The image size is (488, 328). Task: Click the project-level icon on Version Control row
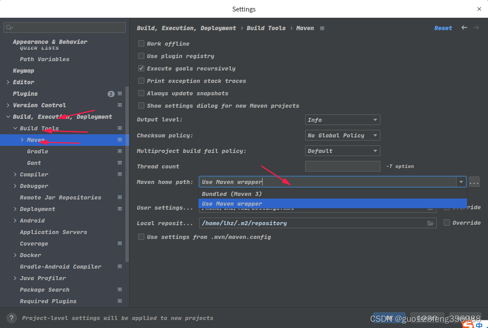120,105
